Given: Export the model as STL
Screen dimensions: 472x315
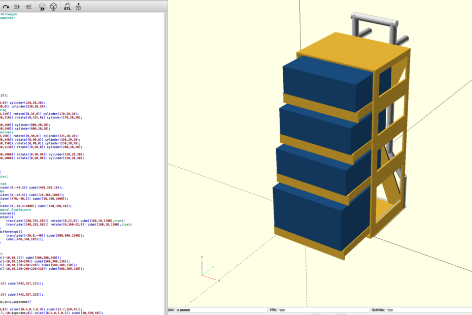Looking at the screenshot, I should 67,7.
